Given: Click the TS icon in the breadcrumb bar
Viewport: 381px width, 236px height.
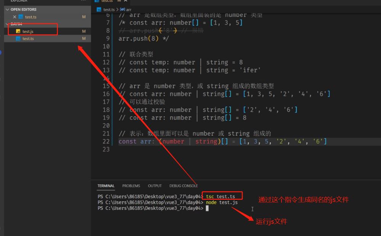Looking at the screenshot, I should pyautogui.click(x=99, y=10).
